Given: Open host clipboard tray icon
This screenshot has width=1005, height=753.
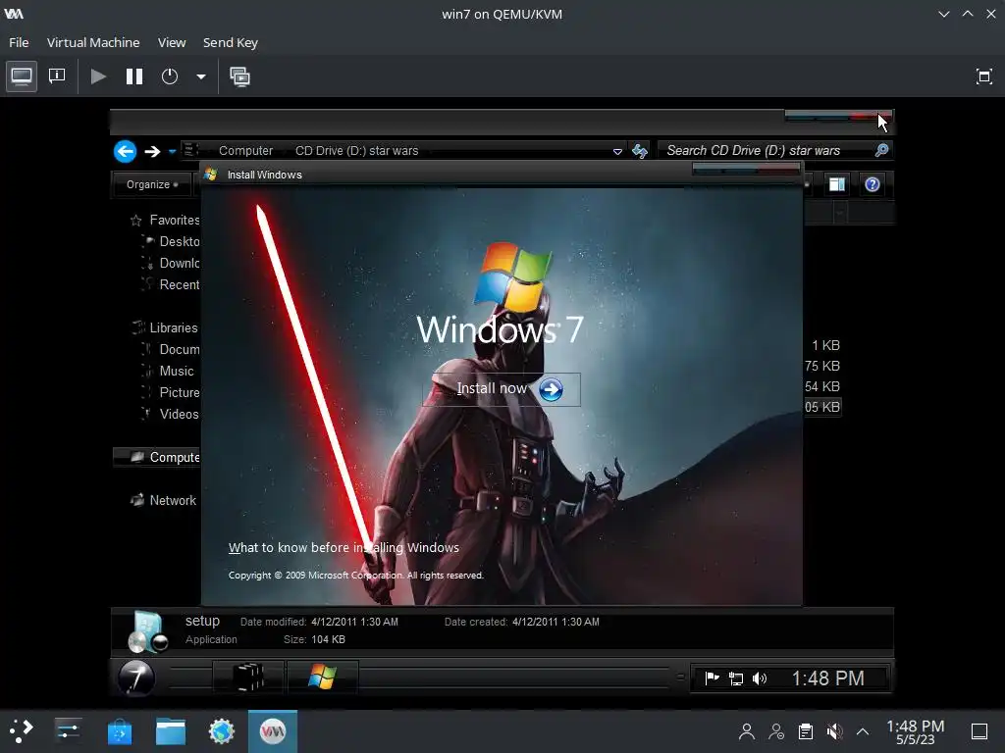Looking at the screenshot, I should [806, 731].
